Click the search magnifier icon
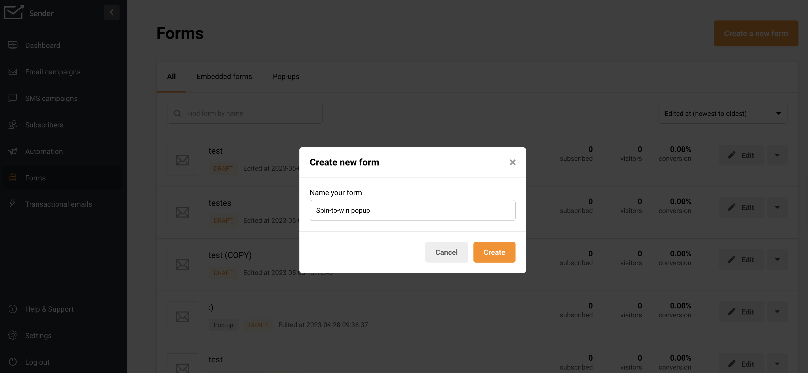The image size is (808, 373). [178, 113]
